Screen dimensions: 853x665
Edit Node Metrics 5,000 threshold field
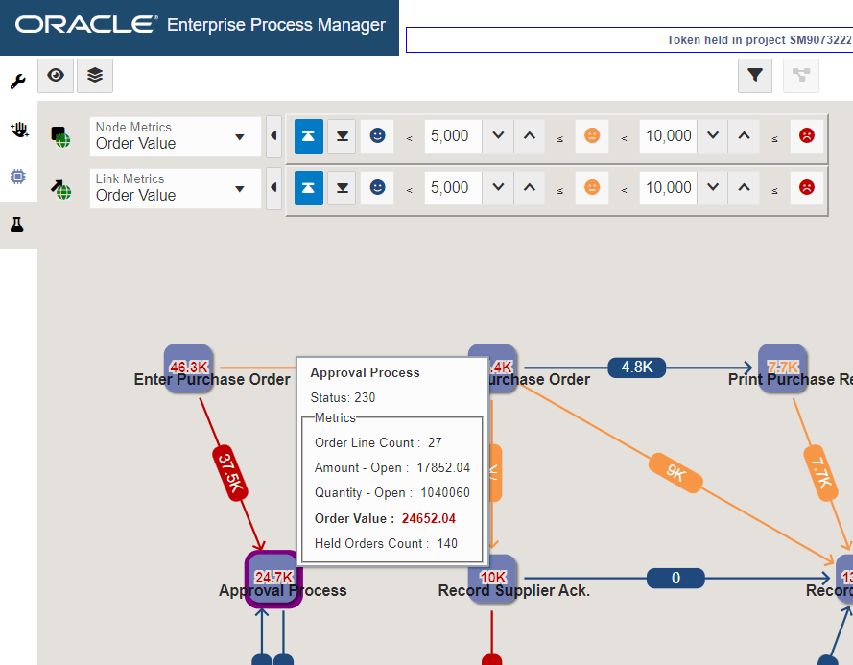(x=453, y=136)
